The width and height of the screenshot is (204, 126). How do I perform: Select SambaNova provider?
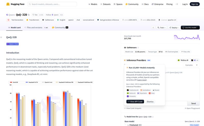click(x=145, y=90)
